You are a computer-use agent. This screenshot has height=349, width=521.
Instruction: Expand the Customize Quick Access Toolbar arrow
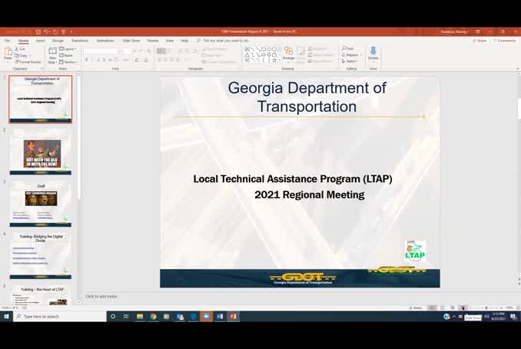click(x=71, y=32)
